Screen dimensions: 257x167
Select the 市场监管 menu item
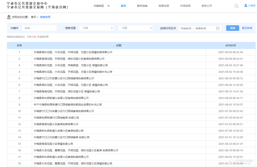(x=185, y=6)
